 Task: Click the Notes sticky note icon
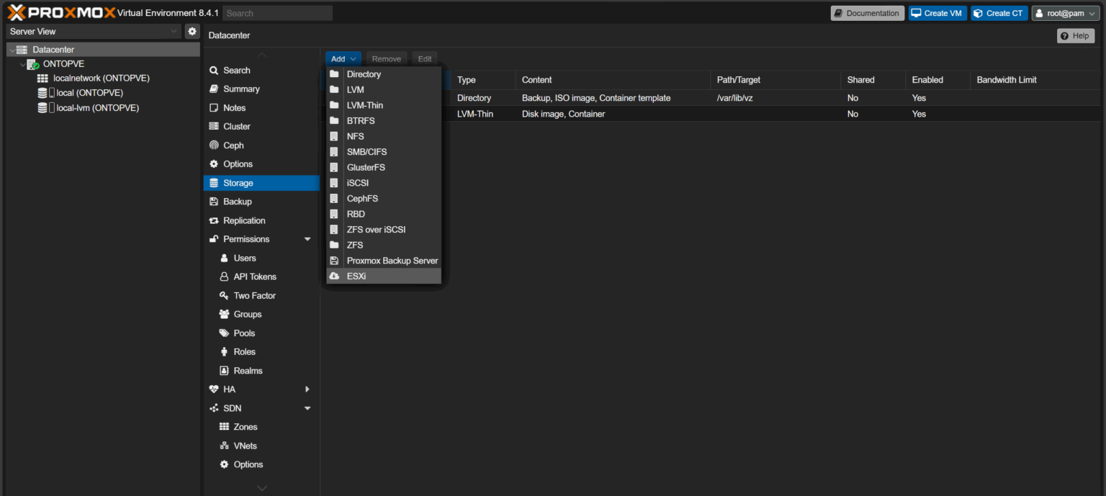(x=214, y=108)
